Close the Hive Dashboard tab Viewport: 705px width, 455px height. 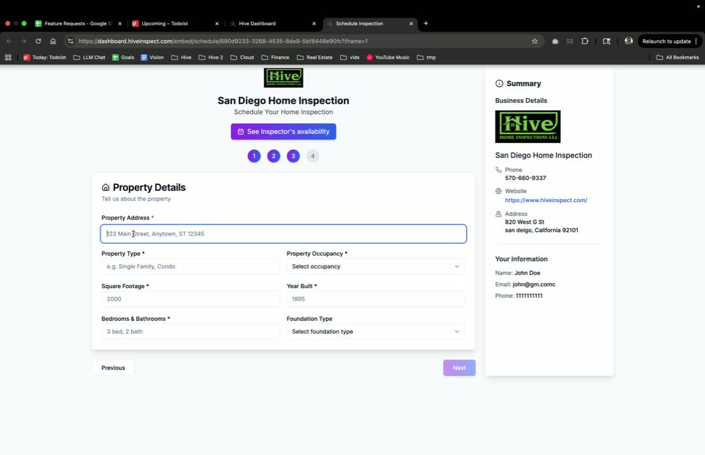[x=314, y=24]
